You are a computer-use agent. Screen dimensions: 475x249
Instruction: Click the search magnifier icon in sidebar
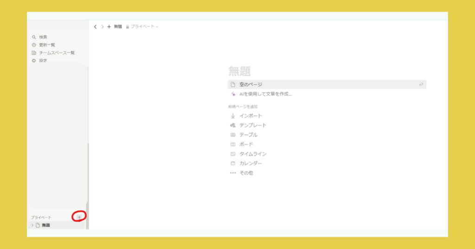click(x=34, y=37)
